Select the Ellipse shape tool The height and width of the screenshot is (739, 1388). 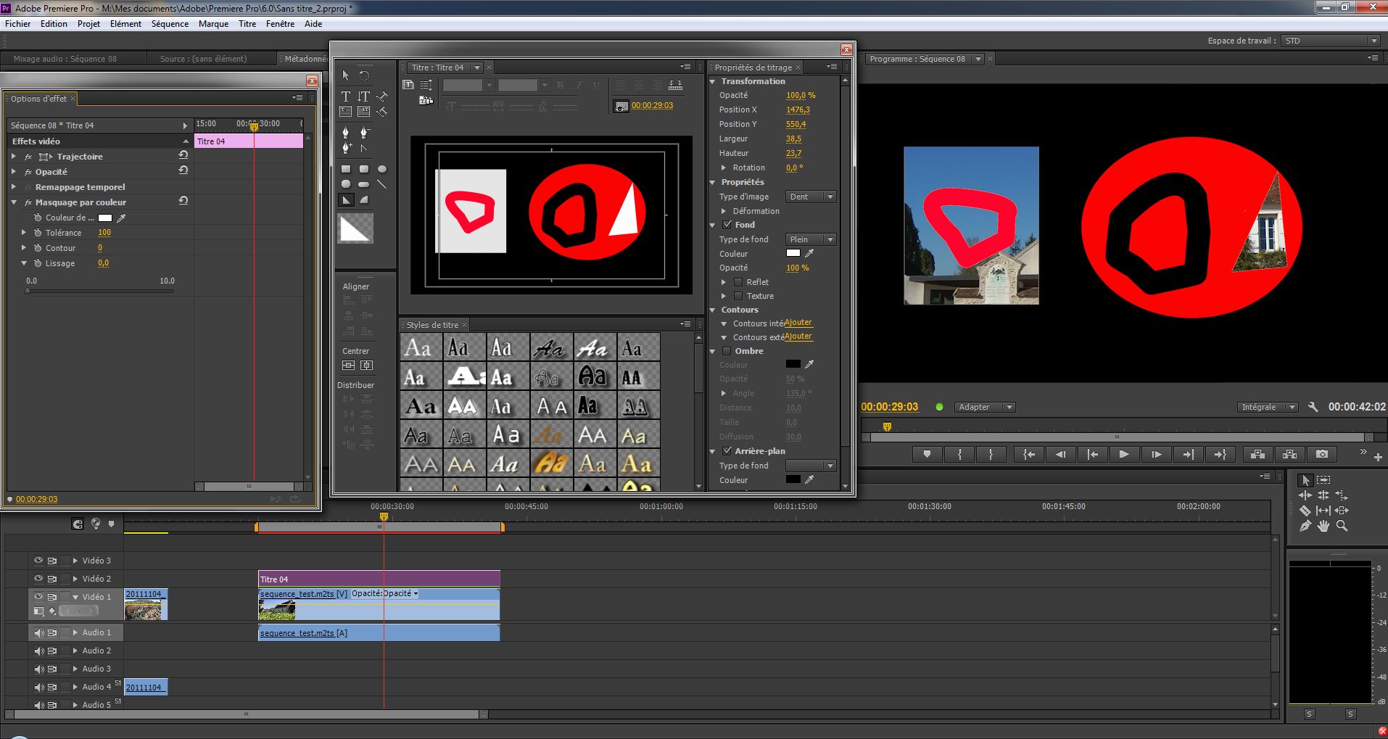[x=382, y=169]
